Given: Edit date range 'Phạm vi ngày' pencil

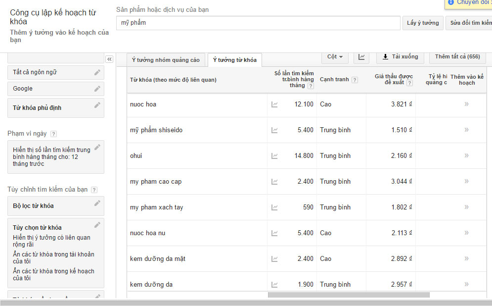Looking at the screenshot, I should coord(97,147).
